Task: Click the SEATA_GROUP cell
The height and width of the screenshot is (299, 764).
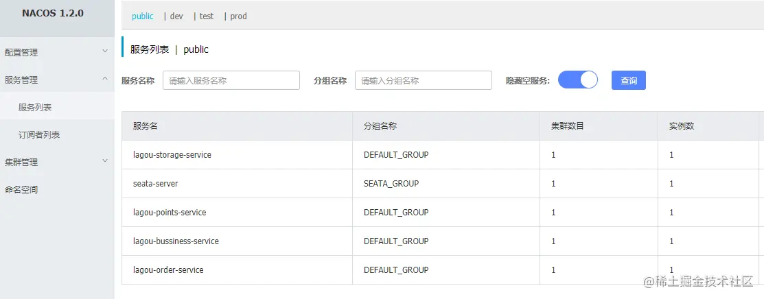Action: point(391,184)
